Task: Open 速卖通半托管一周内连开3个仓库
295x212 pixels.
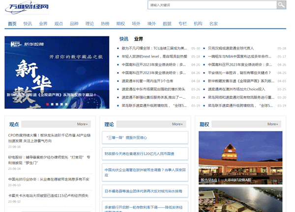Action: [x=147, y=81]
